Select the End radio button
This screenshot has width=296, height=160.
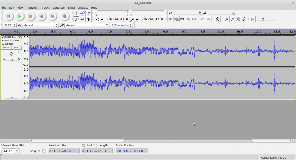[x=84, y=145]
